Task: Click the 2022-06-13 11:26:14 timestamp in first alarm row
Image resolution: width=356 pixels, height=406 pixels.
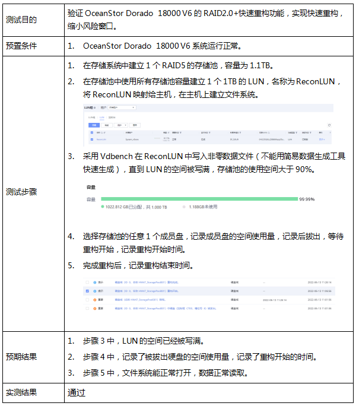Action: coord(319,282)
